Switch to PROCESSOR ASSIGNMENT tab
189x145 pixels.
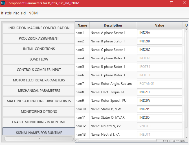(x=39, y=38)
